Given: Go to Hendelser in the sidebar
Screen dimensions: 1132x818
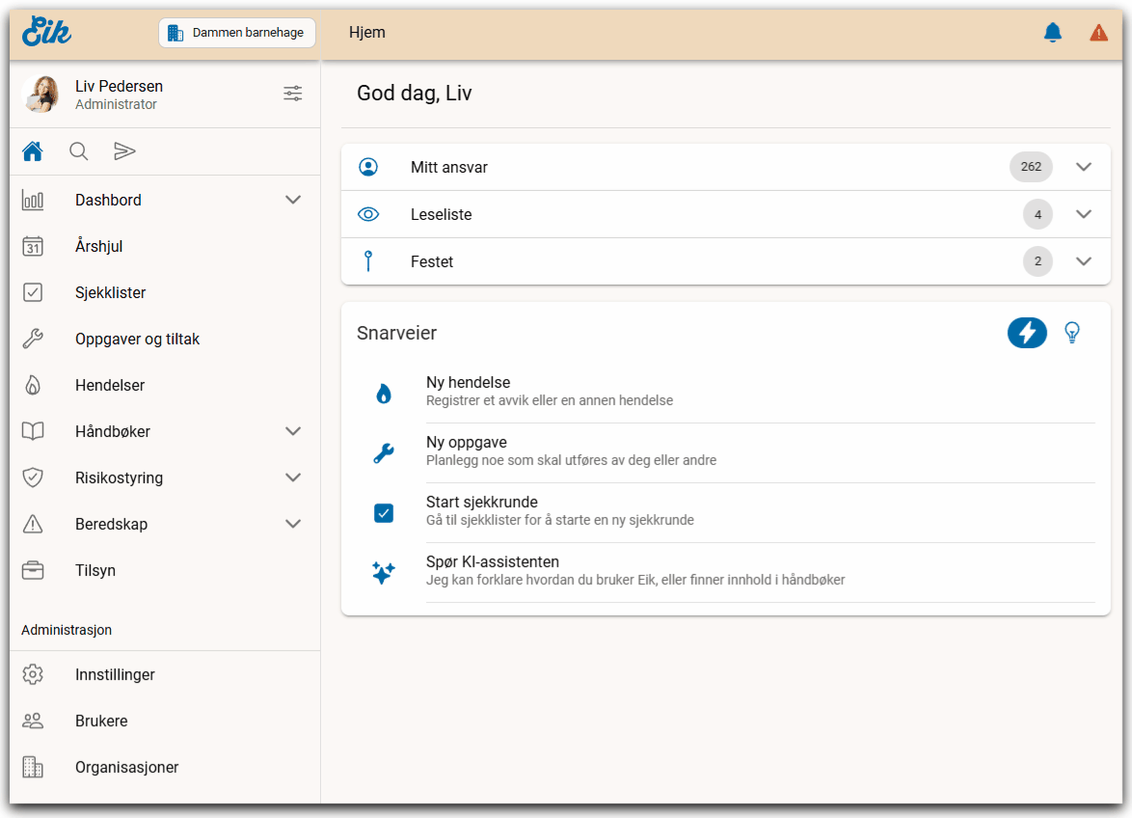Looking at the screenshot, I should [110, 386].
